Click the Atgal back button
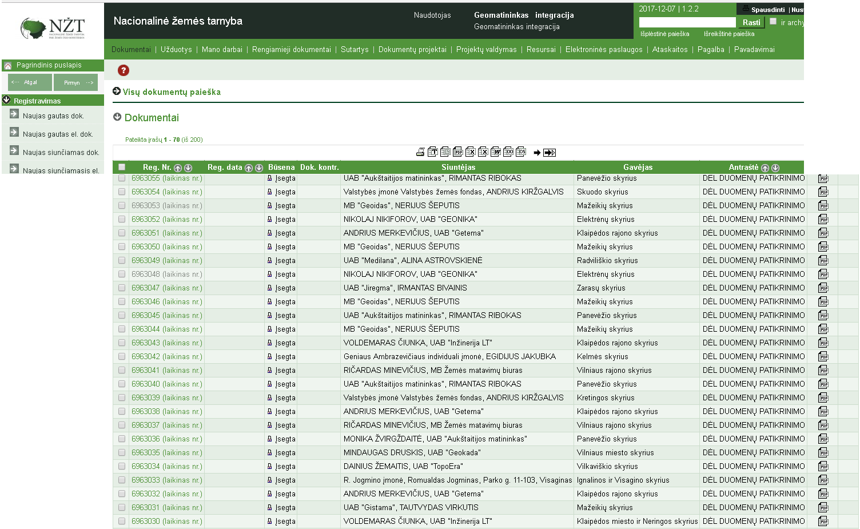Image resolution: width=860 pixels, height=529 pixels. 30,82
